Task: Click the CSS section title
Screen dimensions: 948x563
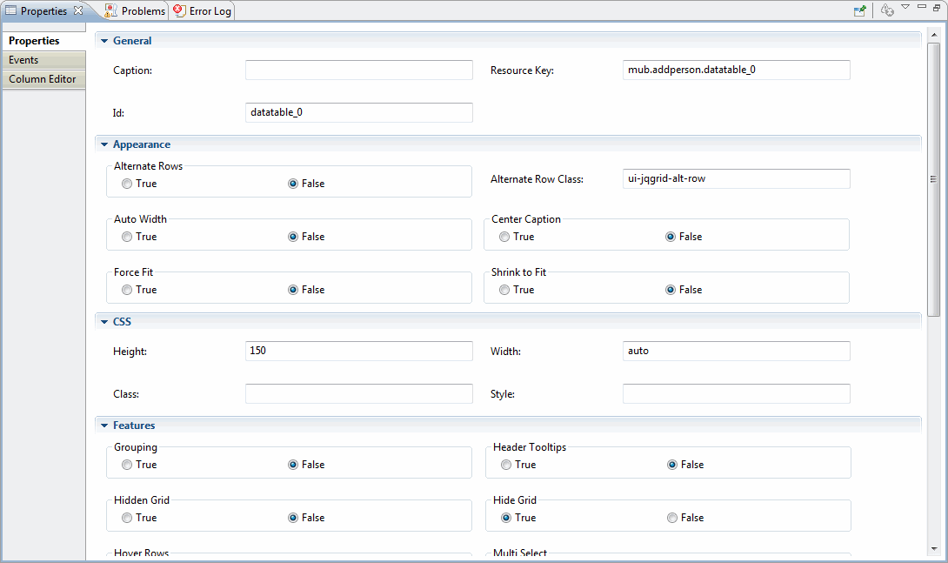Action: coord(122,322)
